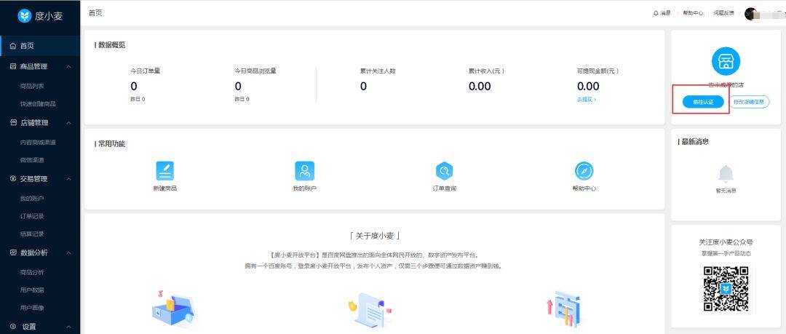Collapse the 数据分析 sidebar section
The height and width of the screenshot is (334, 786).
68,253
